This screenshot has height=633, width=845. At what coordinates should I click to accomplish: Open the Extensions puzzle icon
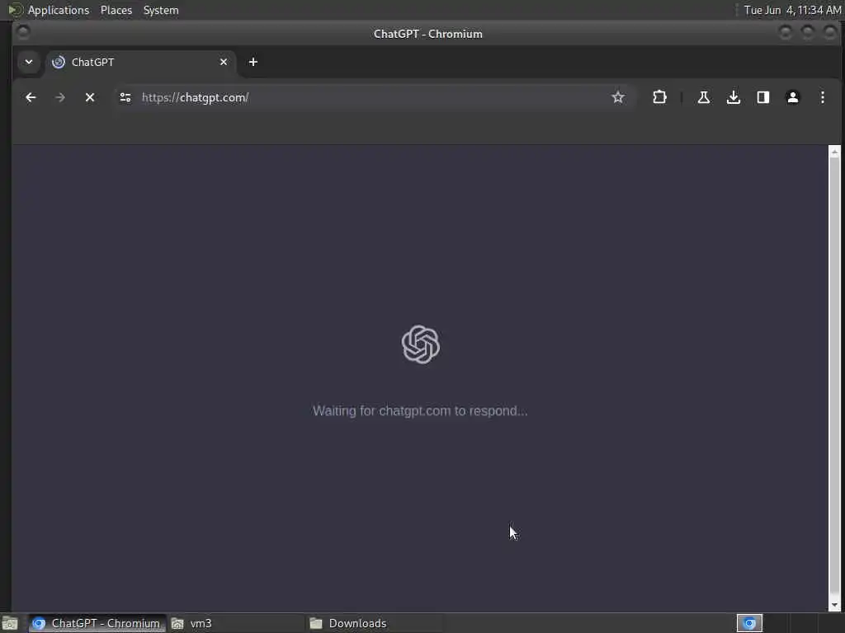click(x=659, y=97)
